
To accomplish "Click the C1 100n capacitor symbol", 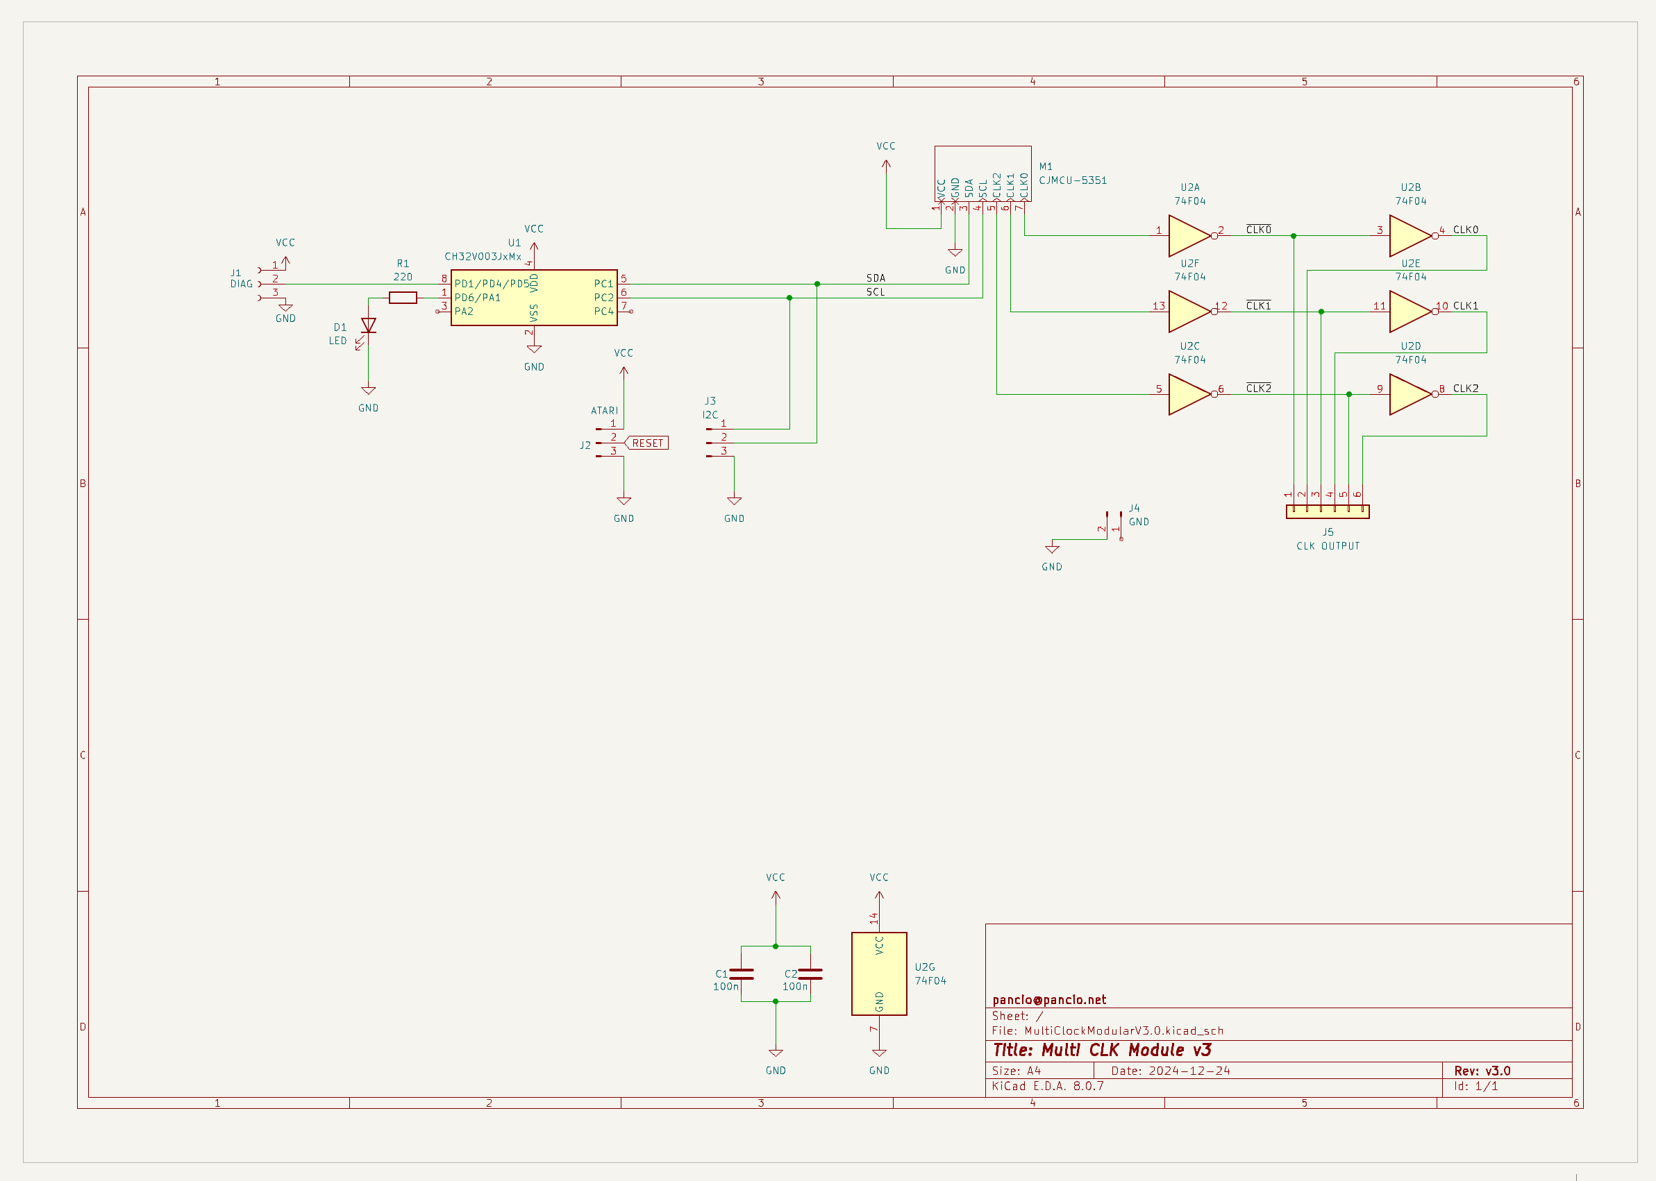I will pos(741,974).
